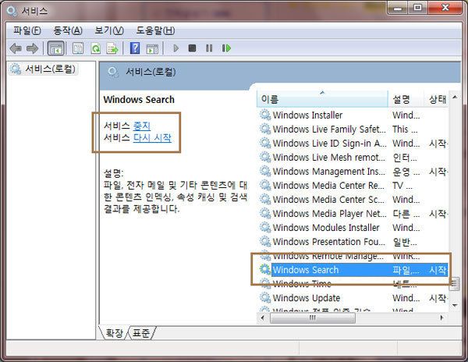The image size is (468, 362).
Task: Stop the service with the stop icon
Action: (192, 48)
